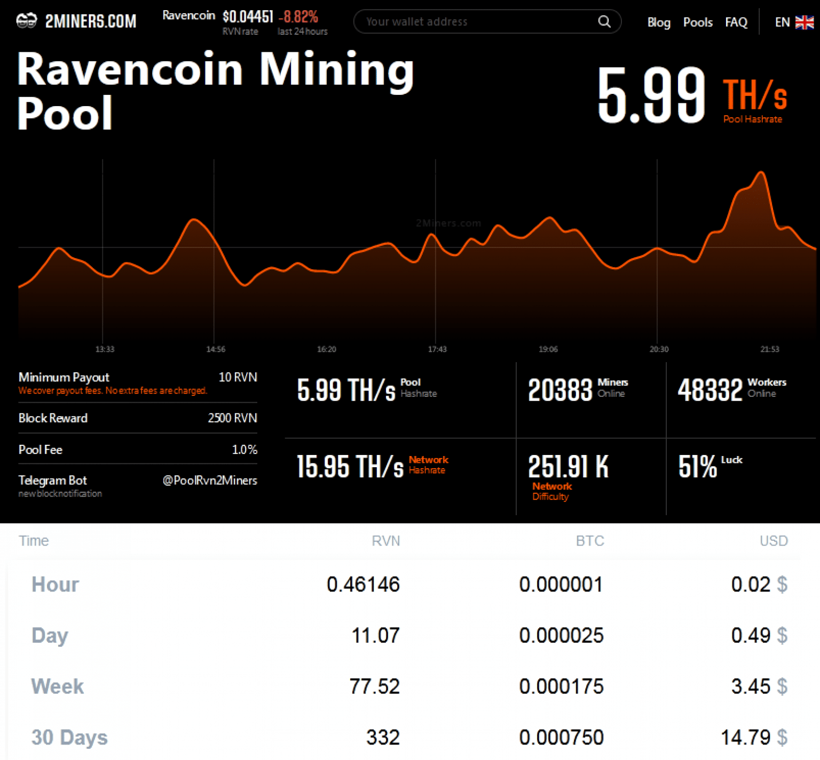Click the British flag icon
Image resolution: width=820 pixels, height=760 pixels.
[805, 22]
